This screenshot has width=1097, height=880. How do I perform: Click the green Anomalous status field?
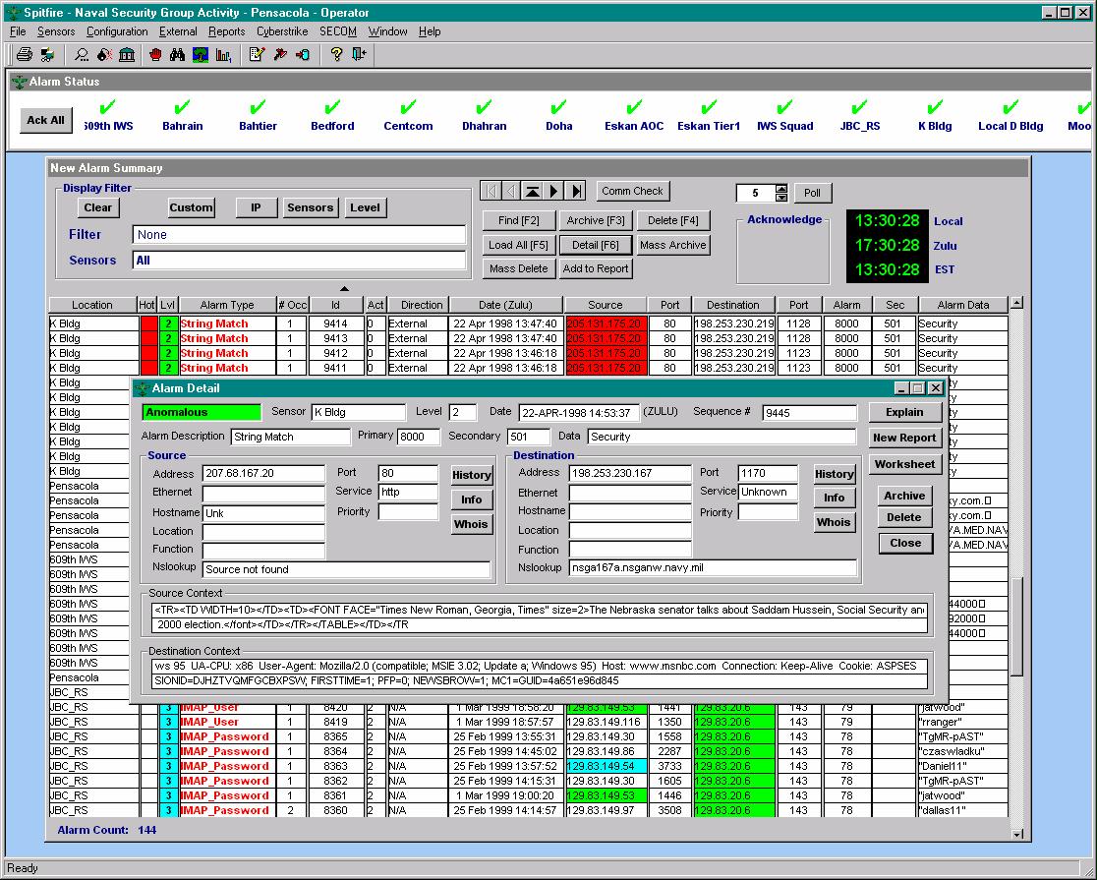click(x=202, y=412)
